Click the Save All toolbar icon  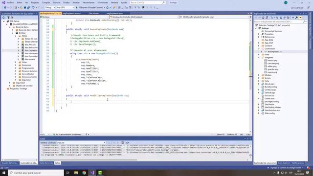tap(28, 7)
